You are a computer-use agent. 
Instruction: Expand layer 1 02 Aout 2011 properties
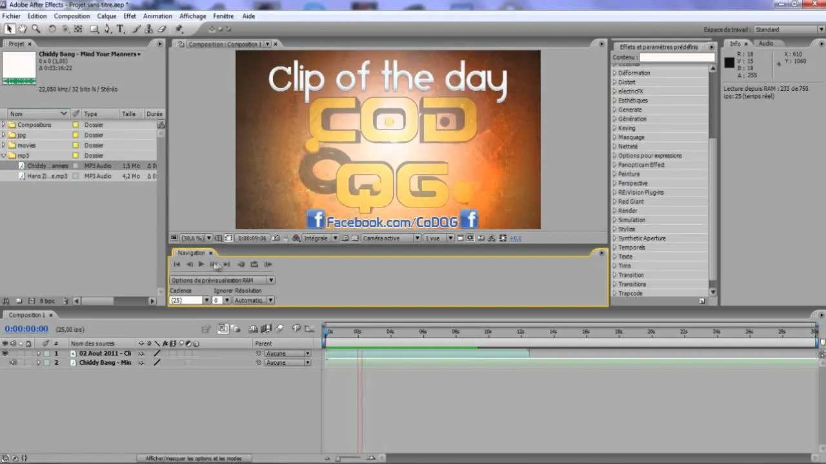click(38, 353)
